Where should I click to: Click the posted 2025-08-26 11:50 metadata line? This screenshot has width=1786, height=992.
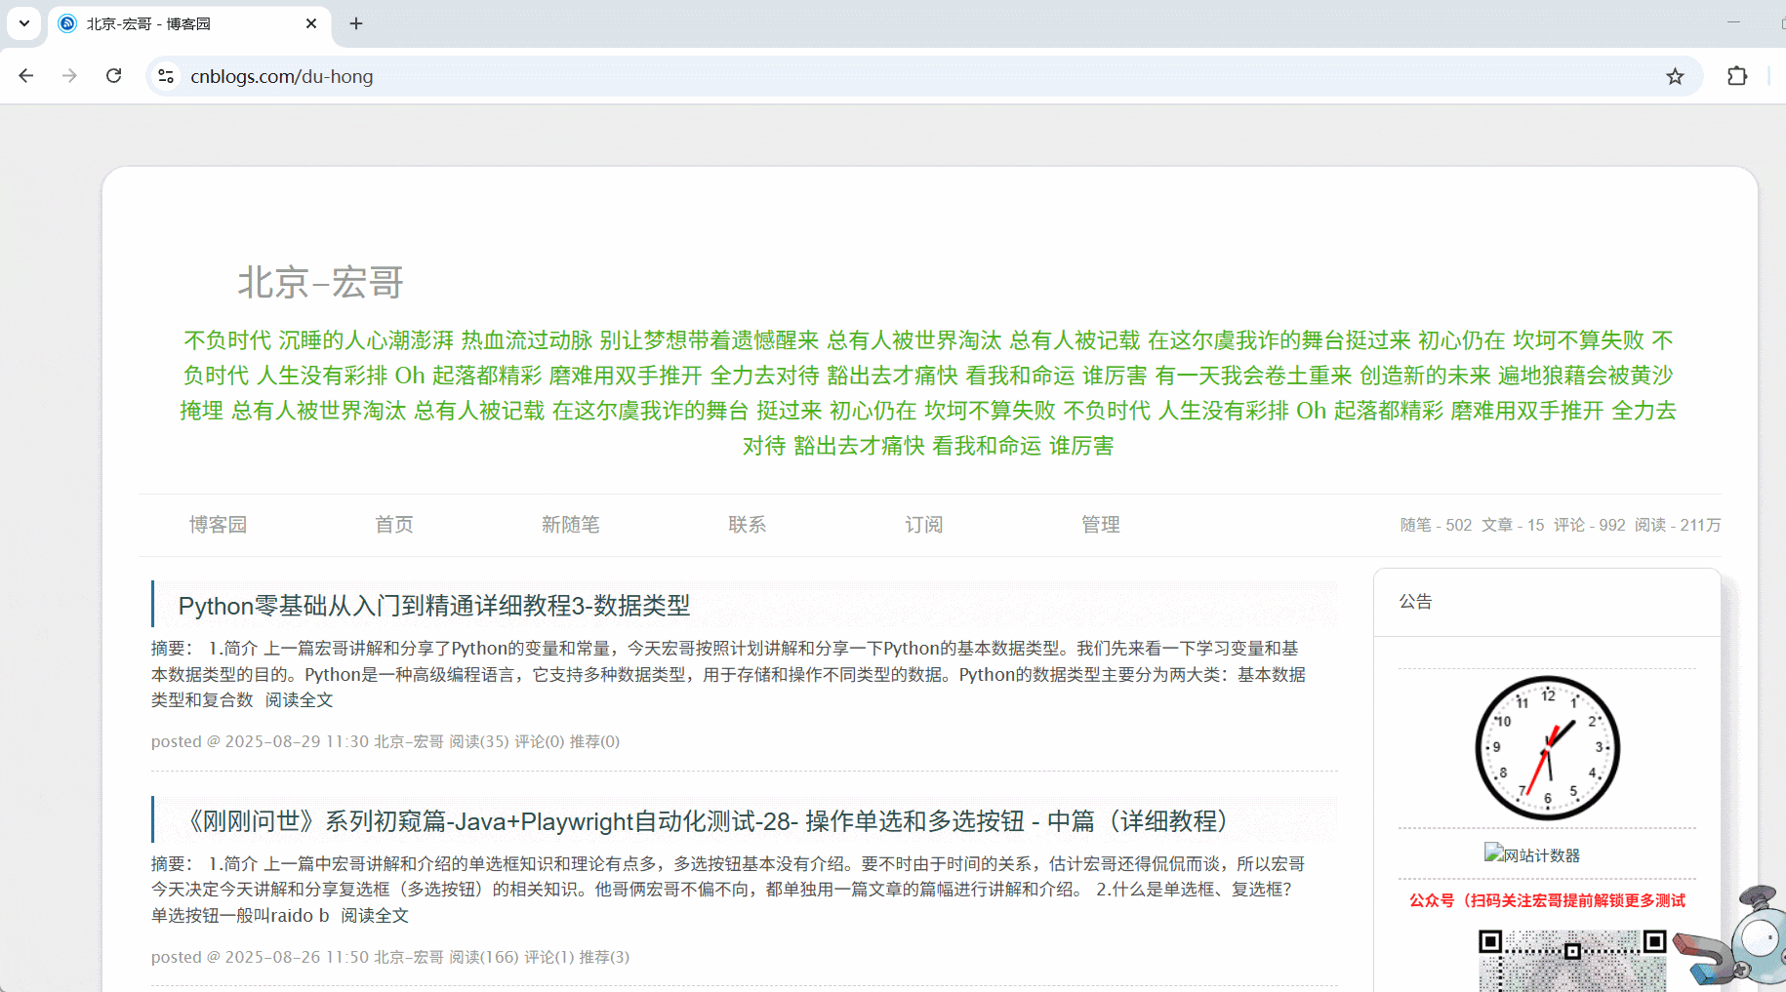390,957
